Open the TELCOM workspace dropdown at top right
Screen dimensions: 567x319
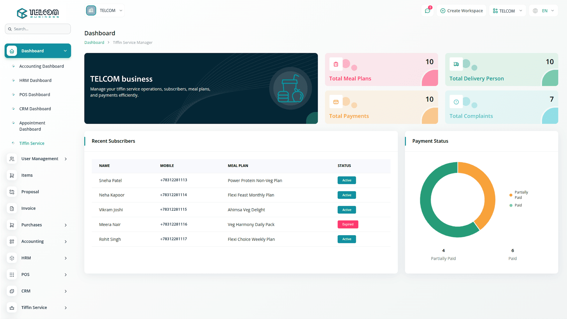[507, 11]
